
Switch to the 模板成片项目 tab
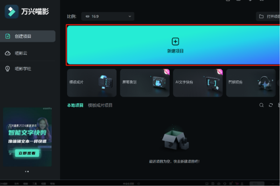[x=101, y=105]
